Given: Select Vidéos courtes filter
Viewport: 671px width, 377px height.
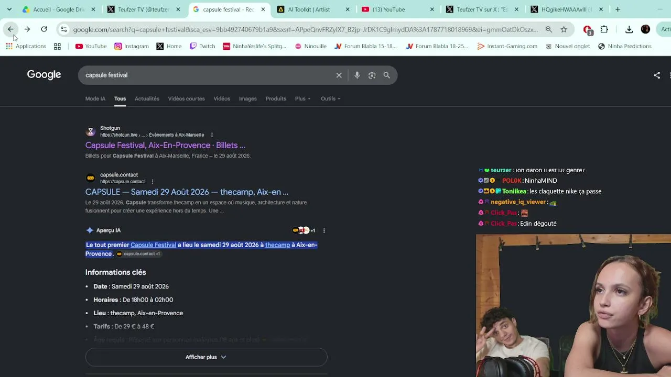Looking at the screenshot, I should click(186, 98).
